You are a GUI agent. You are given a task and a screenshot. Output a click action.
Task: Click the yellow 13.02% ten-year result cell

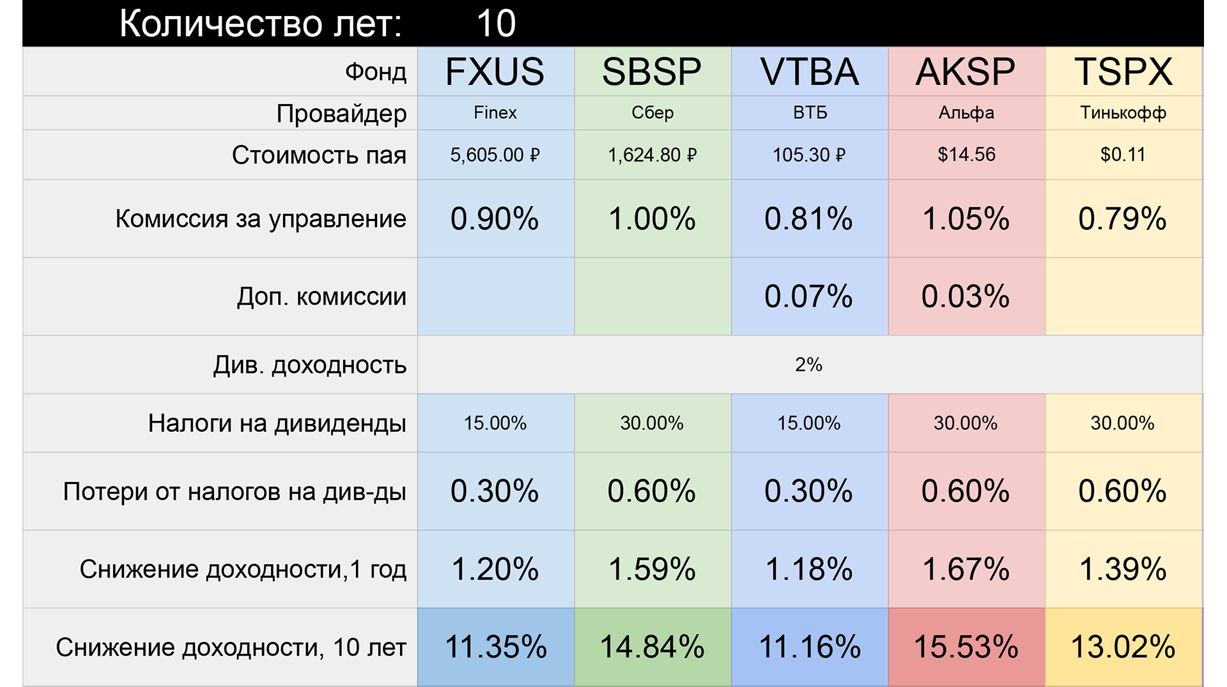click(1123, 647)
